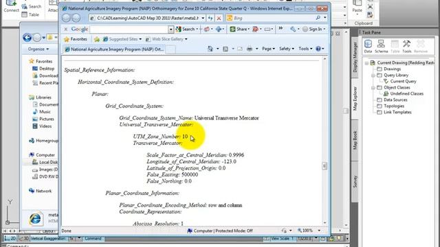The width and height of the screenshot is (440, 247).
Task: Select Link Templates in the tree
Action: click(x=397, y=112)
